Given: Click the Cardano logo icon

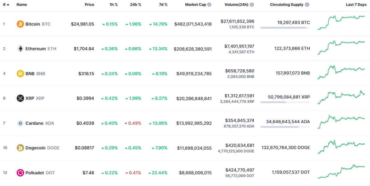Looking at the screenshot, I should coord(20,123).
